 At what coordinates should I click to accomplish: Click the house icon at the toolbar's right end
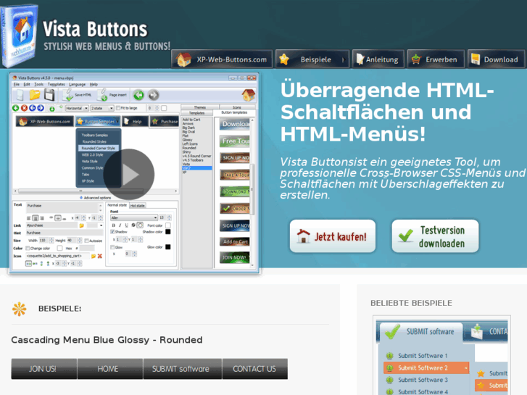pyautogui.click(x=249, y=95)
